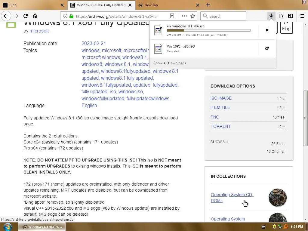Image resolution: width=308 pixels, height=231 pixels.
Task: Switch to the Blog tab
Action: pos(34,5)
